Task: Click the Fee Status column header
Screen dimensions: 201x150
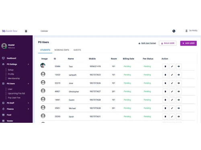Action: tap(148, 59)
